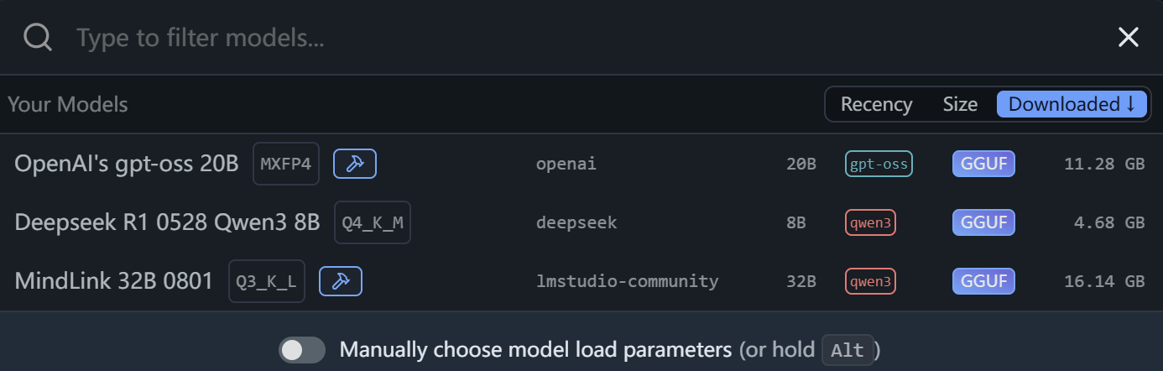The image size is (1163, 371).
Task: Close the model picker with the X
Action: click(1129, 37)
